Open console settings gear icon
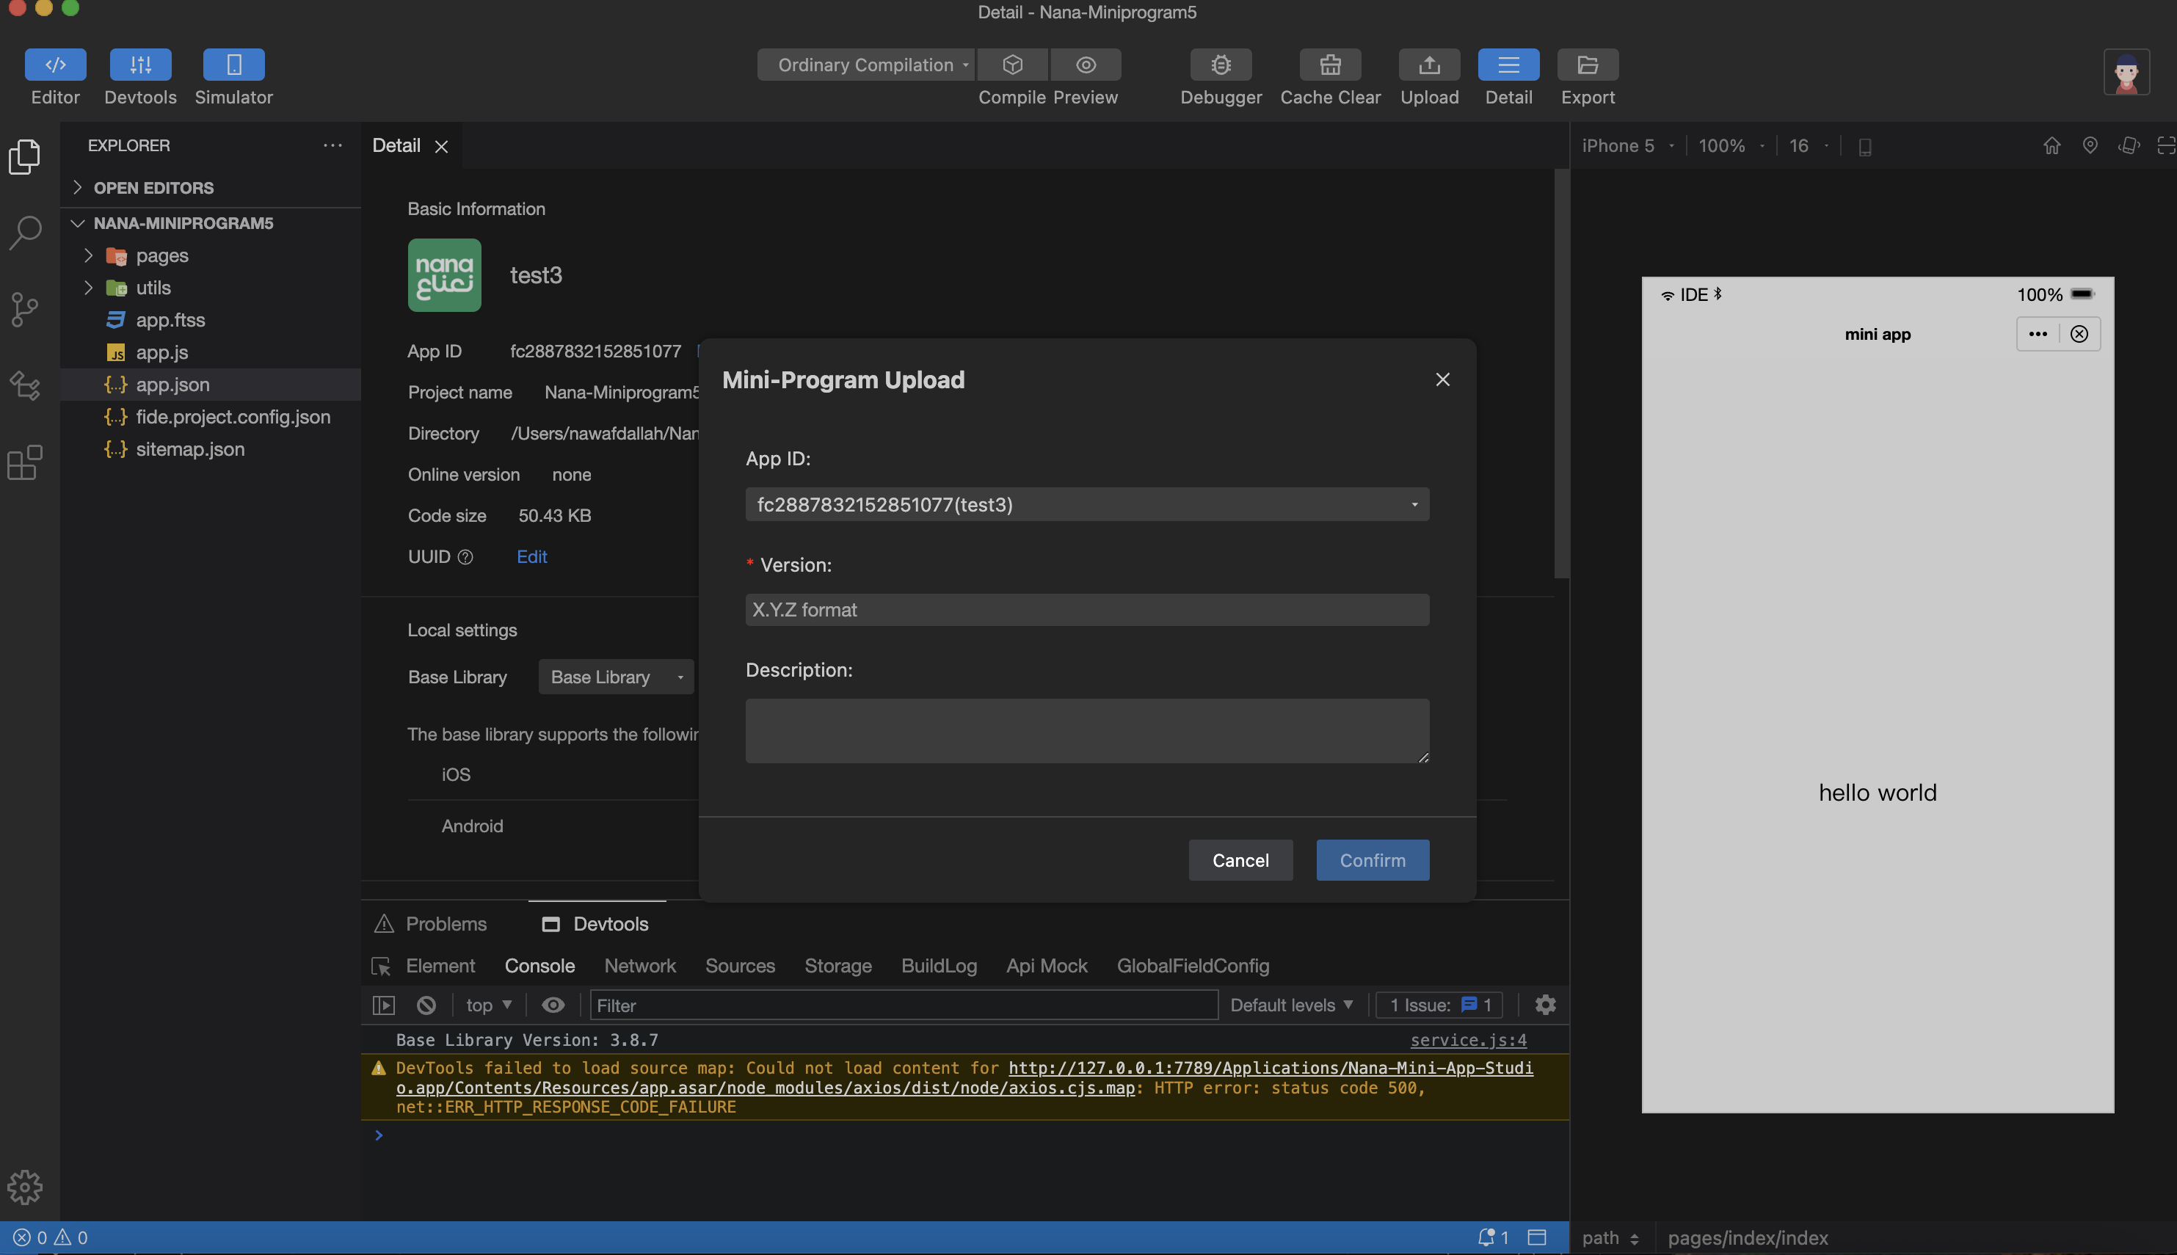 click(x=1545, y=1005)
